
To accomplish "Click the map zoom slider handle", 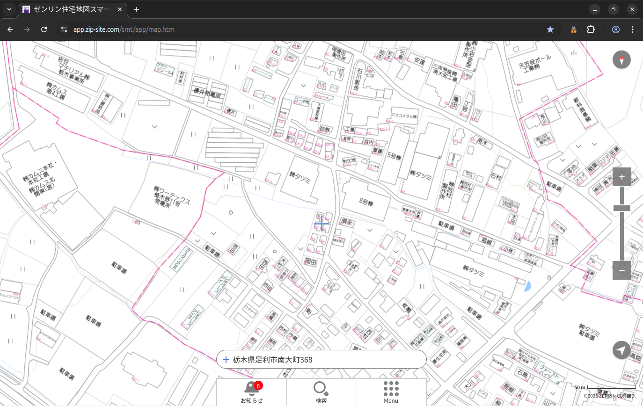I will tap(621, 208).
